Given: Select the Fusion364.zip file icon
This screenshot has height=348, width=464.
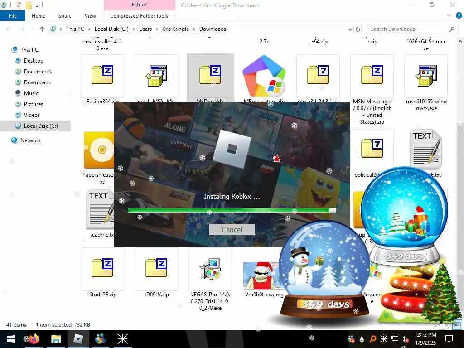Looking at the screenshot, I should (102, 75).
